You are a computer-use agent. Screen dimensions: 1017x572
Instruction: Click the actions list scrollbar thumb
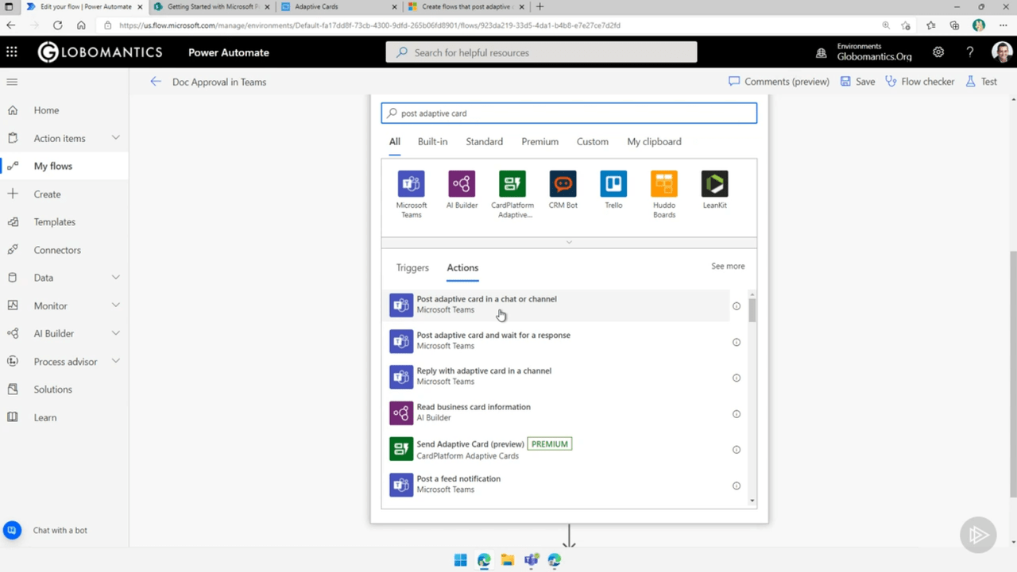coord(752,310)
